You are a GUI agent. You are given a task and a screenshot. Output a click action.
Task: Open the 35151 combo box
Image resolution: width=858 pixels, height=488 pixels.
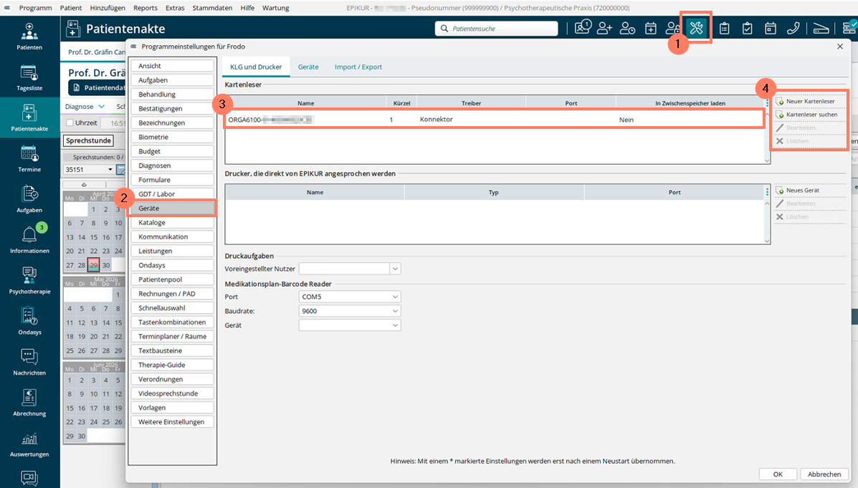pyautogui.click(x=89, y=170)
